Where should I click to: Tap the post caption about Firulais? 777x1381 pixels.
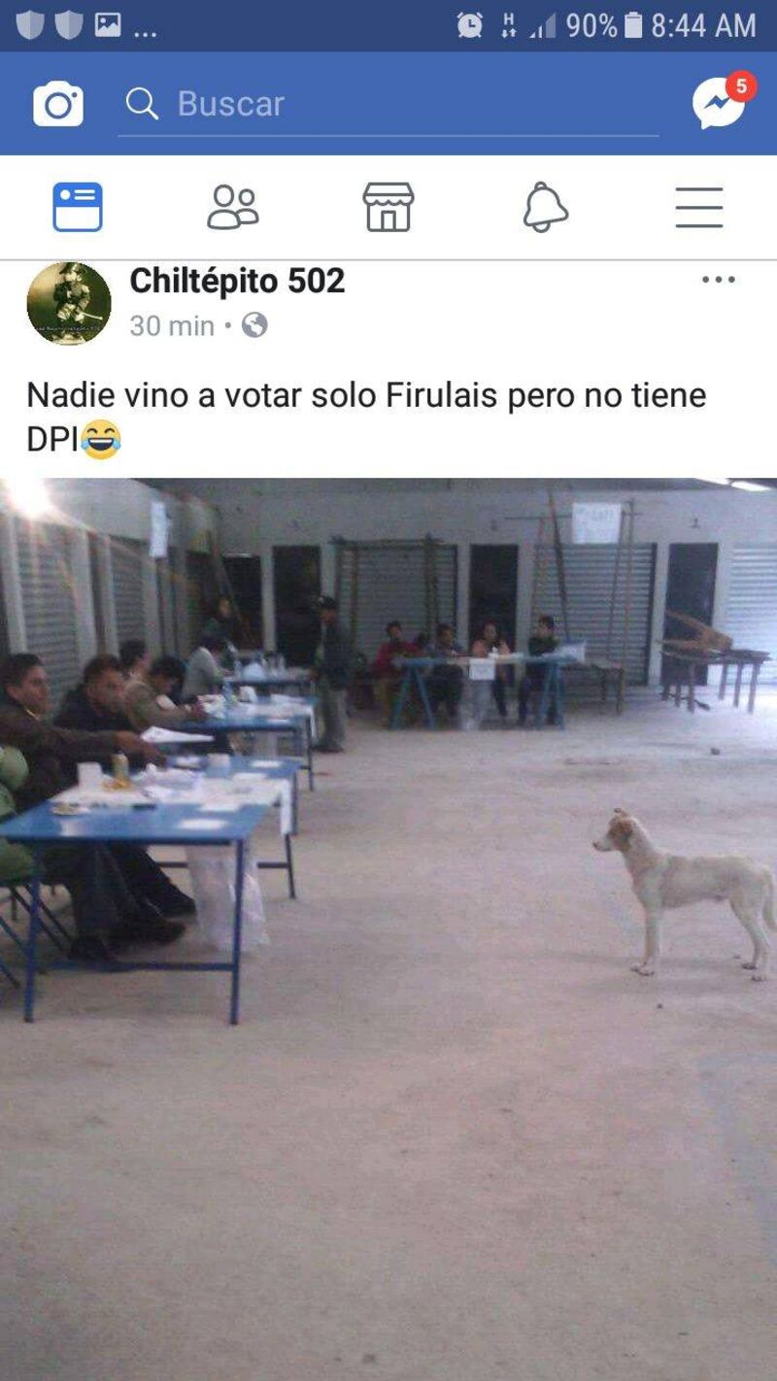point(366,417)
